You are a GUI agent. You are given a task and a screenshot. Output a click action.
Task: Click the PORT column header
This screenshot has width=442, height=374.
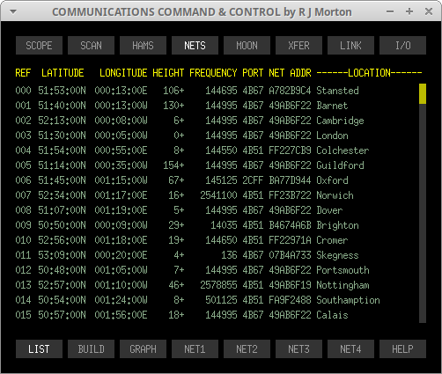tap(253, 73)
